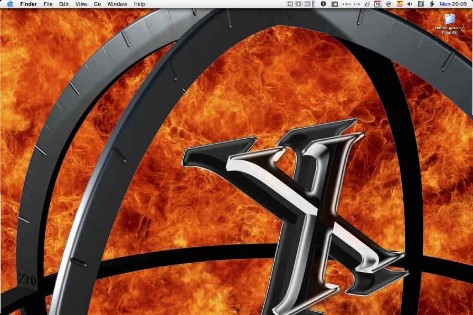
Task: Open the Spanish flag input menu
Action: coord(400,4)
